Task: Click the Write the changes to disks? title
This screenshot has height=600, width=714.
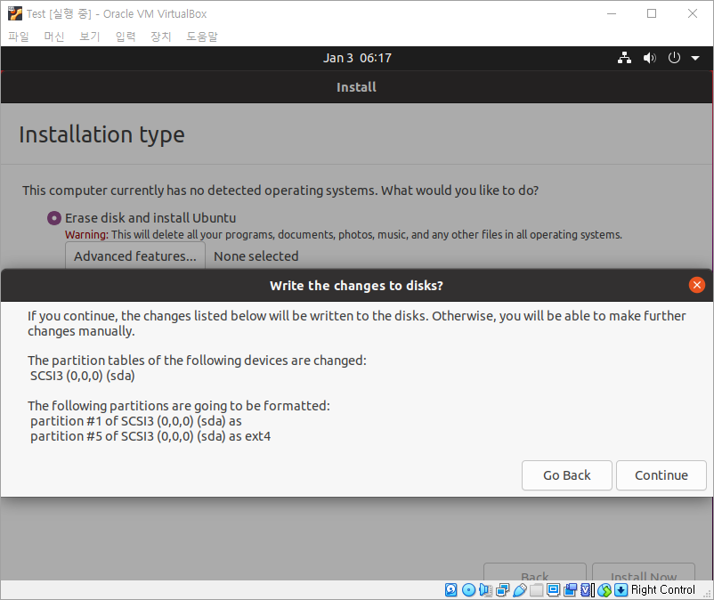Action: (356, 286)
